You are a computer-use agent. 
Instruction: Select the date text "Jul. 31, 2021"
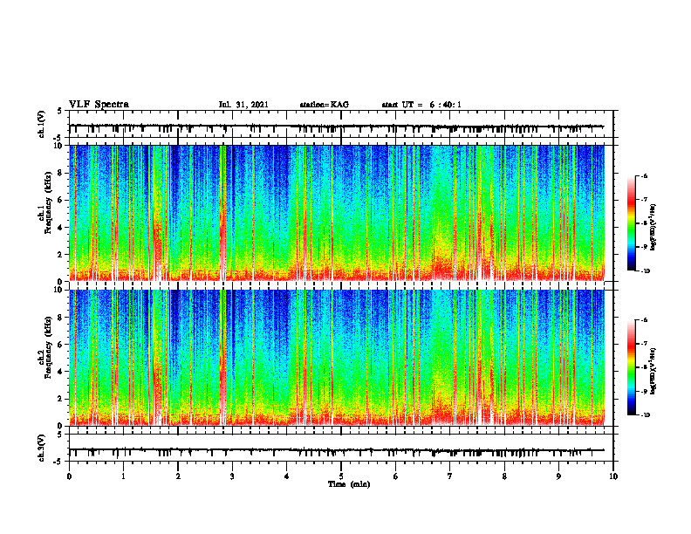pyautogui.click(x=243, y=105)
